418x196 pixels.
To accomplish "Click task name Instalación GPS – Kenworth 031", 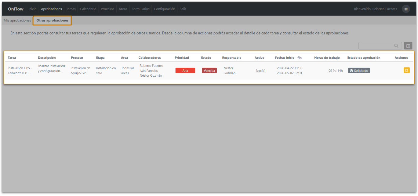I will click(x=20, y=71).
